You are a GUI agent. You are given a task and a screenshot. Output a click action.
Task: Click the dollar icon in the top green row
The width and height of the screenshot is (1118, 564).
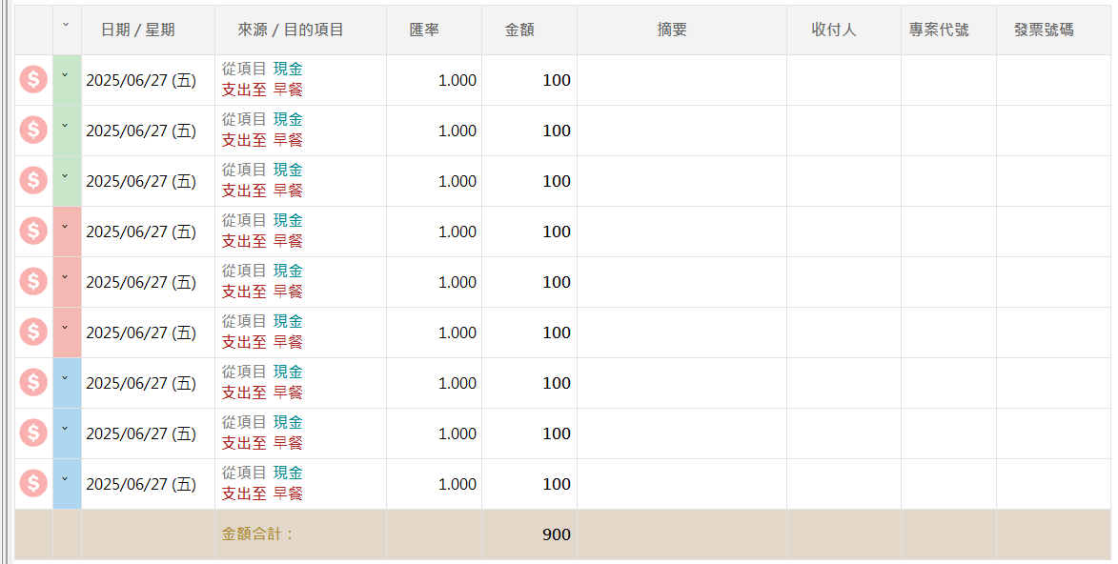coord(33,79)
